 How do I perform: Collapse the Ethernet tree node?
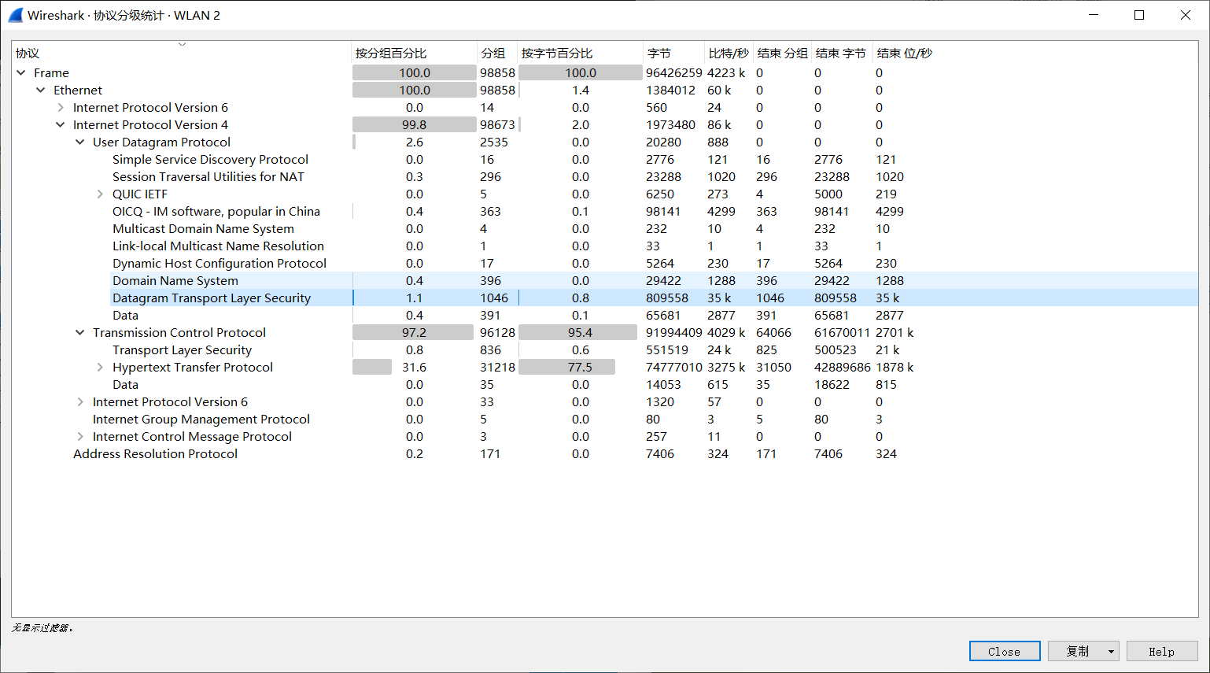coord(41,91)
